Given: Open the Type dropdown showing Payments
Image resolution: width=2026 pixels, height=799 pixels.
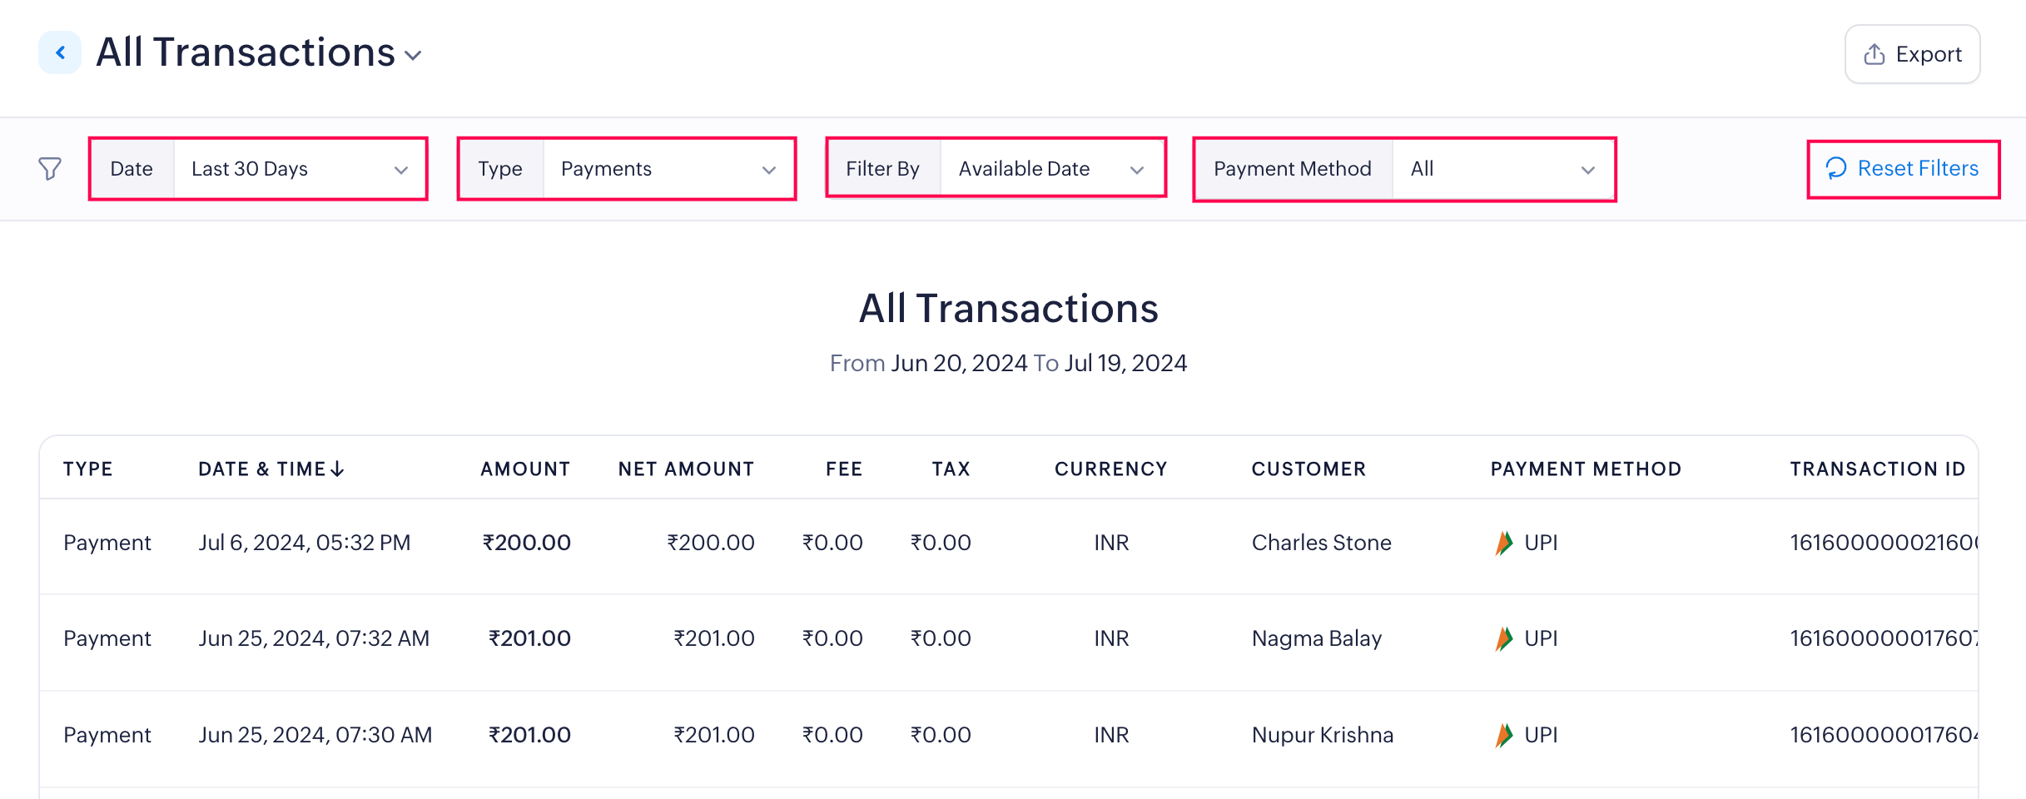Looking at the screenshot, I should click(x=668, y=169).
